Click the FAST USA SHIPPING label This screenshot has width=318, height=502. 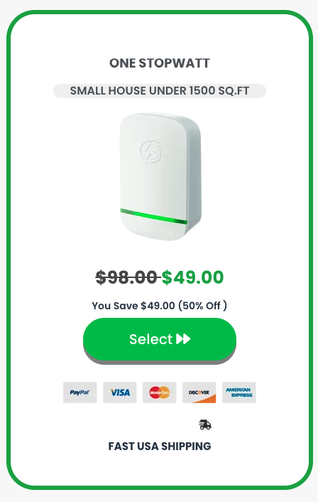pyautogui.click(x=160, y=447)
